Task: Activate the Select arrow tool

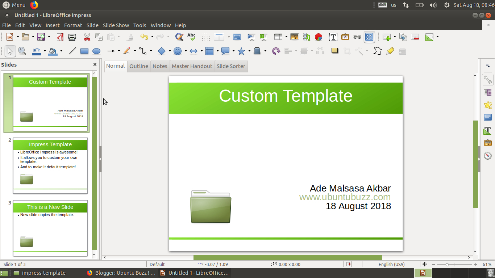Action: [x=10, y=51]
